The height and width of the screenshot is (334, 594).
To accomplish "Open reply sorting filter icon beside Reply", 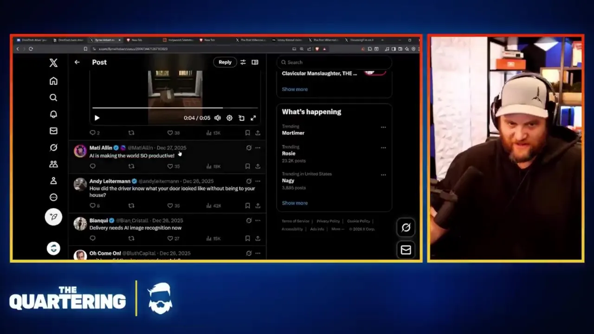I will tap(243, 62).
